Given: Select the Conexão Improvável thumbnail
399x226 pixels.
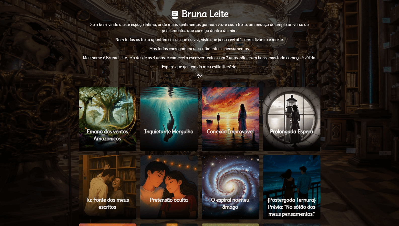Looking at the screenshot, I should [230, 119].
